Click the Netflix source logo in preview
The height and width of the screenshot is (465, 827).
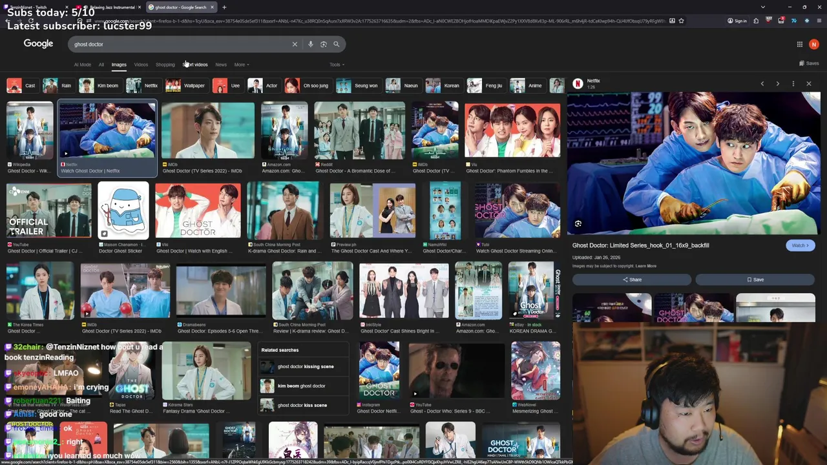[578, 84]
